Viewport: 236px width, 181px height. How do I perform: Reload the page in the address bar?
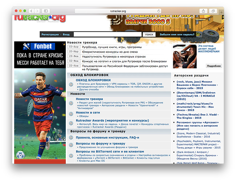[159, 11]
